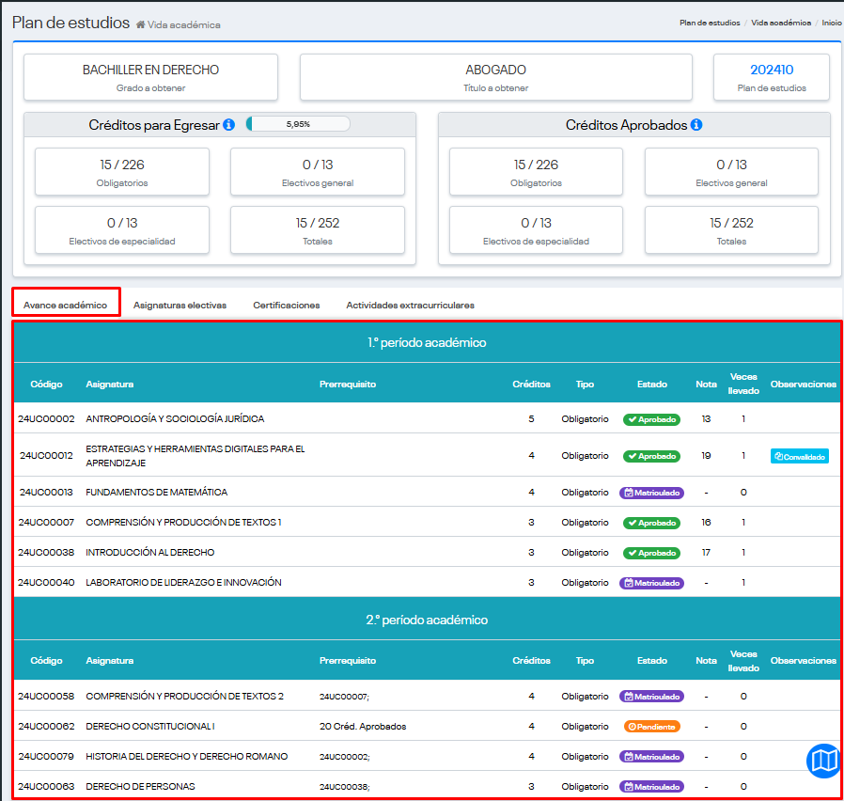This screenshot has height=801, width=844.
Task: Click the home icon next to Vida académica
Action: [x=140, y=24]
